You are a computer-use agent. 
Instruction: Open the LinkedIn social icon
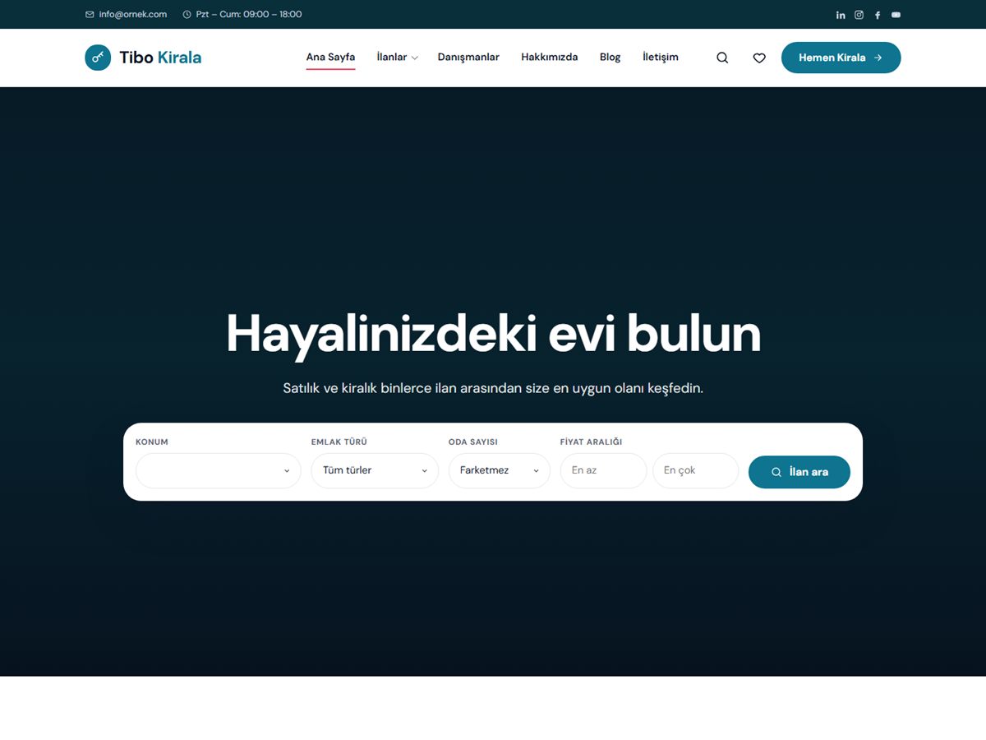841,15
